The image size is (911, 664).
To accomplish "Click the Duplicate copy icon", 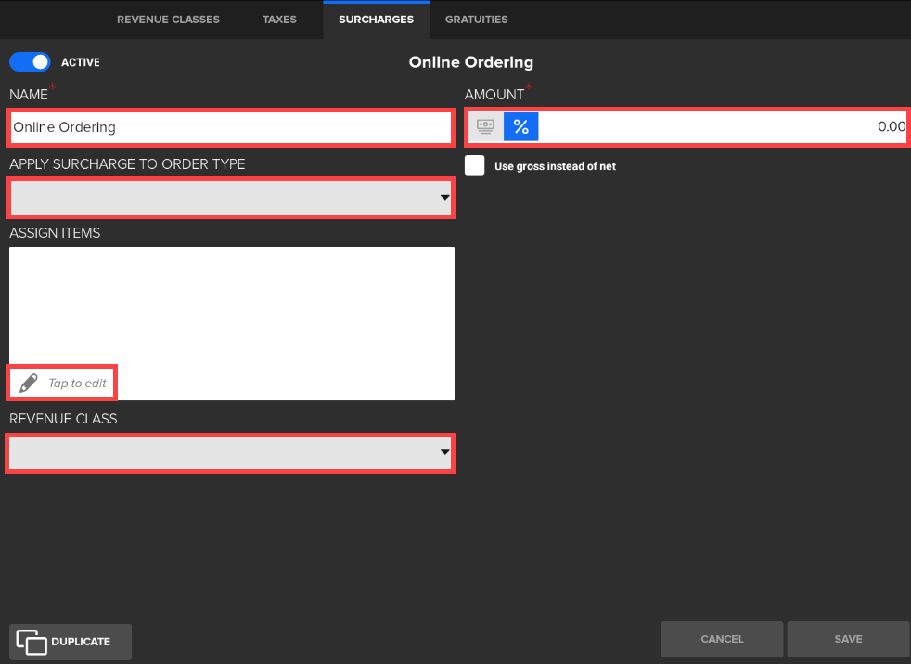I will click(x=32, y=642).
